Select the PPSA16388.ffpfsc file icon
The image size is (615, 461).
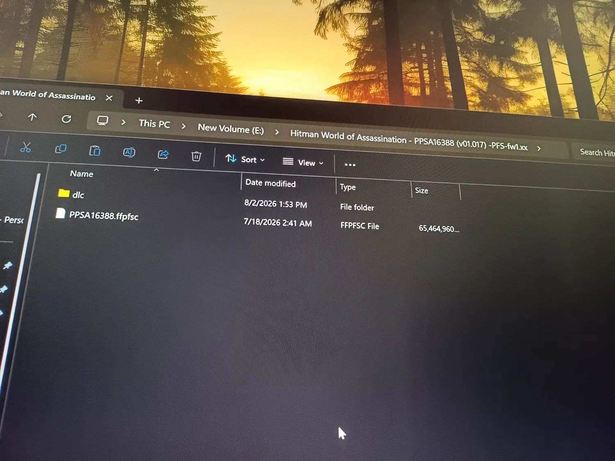tap(61, 213)
